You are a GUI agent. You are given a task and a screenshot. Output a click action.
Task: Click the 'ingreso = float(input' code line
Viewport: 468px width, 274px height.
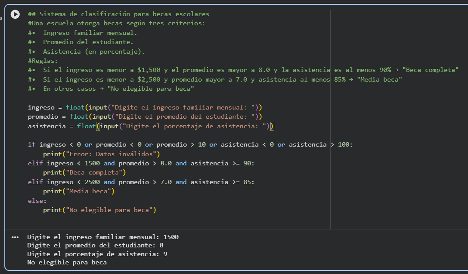pos(144,107)
